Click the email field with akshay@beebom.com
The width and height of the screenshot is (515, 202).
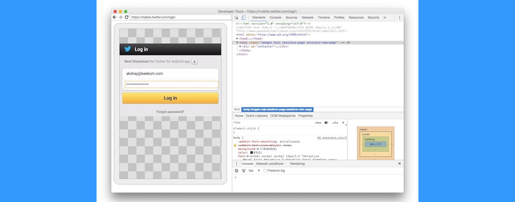(170, 73)
